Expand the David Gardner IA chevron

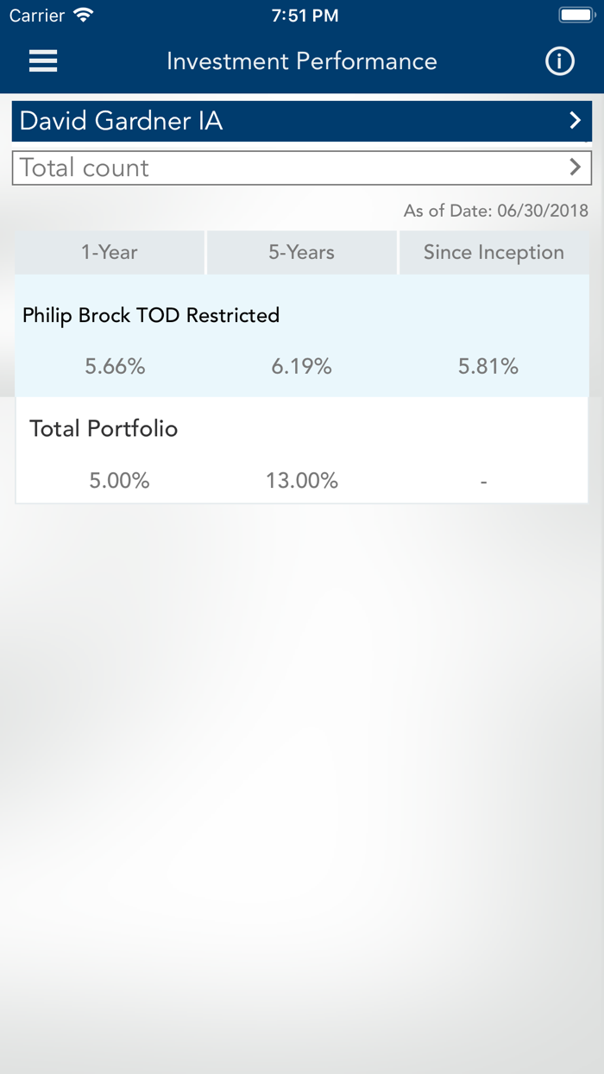click(x=576, y=121)
